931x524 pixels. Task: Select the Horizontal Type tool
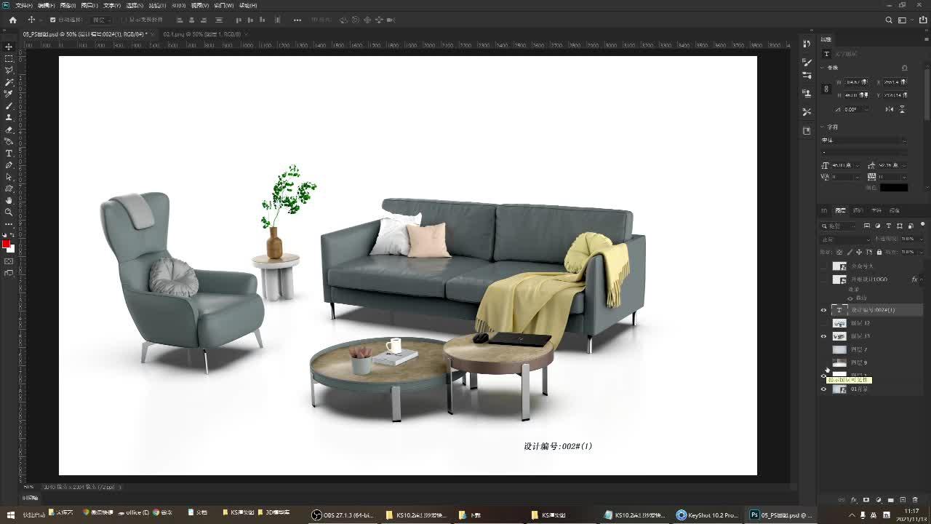[x=9, y=154]
